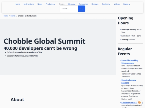This screenshot has width=145, height=108.
Task: Click the Home breadcrumb link
Action: (x=6, y=16)
